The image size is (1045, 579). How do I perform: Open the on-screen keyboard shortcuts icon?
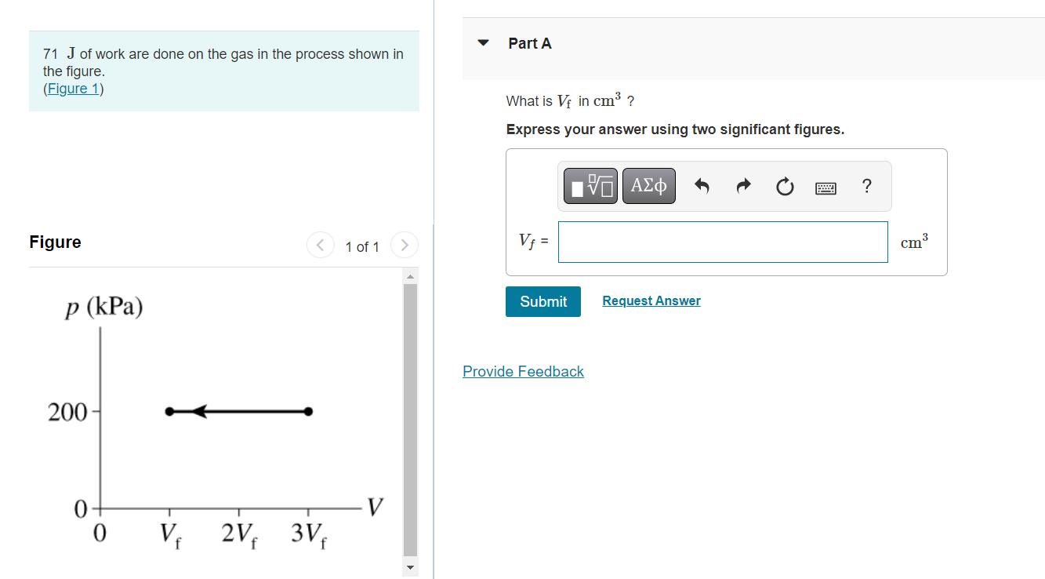[x=825, y=186]
